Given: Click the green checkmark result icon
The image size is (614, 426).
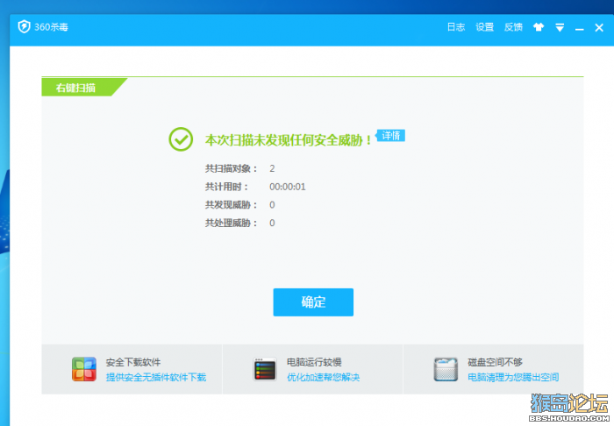Looking at the screenshot, I should (x=181, y=139).
